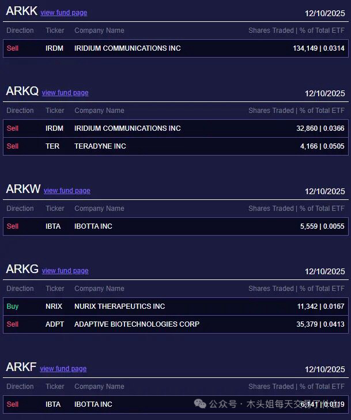Click Iridium Communications row under ARKQ
351x420 pixels.
click(x=127, y=128)
